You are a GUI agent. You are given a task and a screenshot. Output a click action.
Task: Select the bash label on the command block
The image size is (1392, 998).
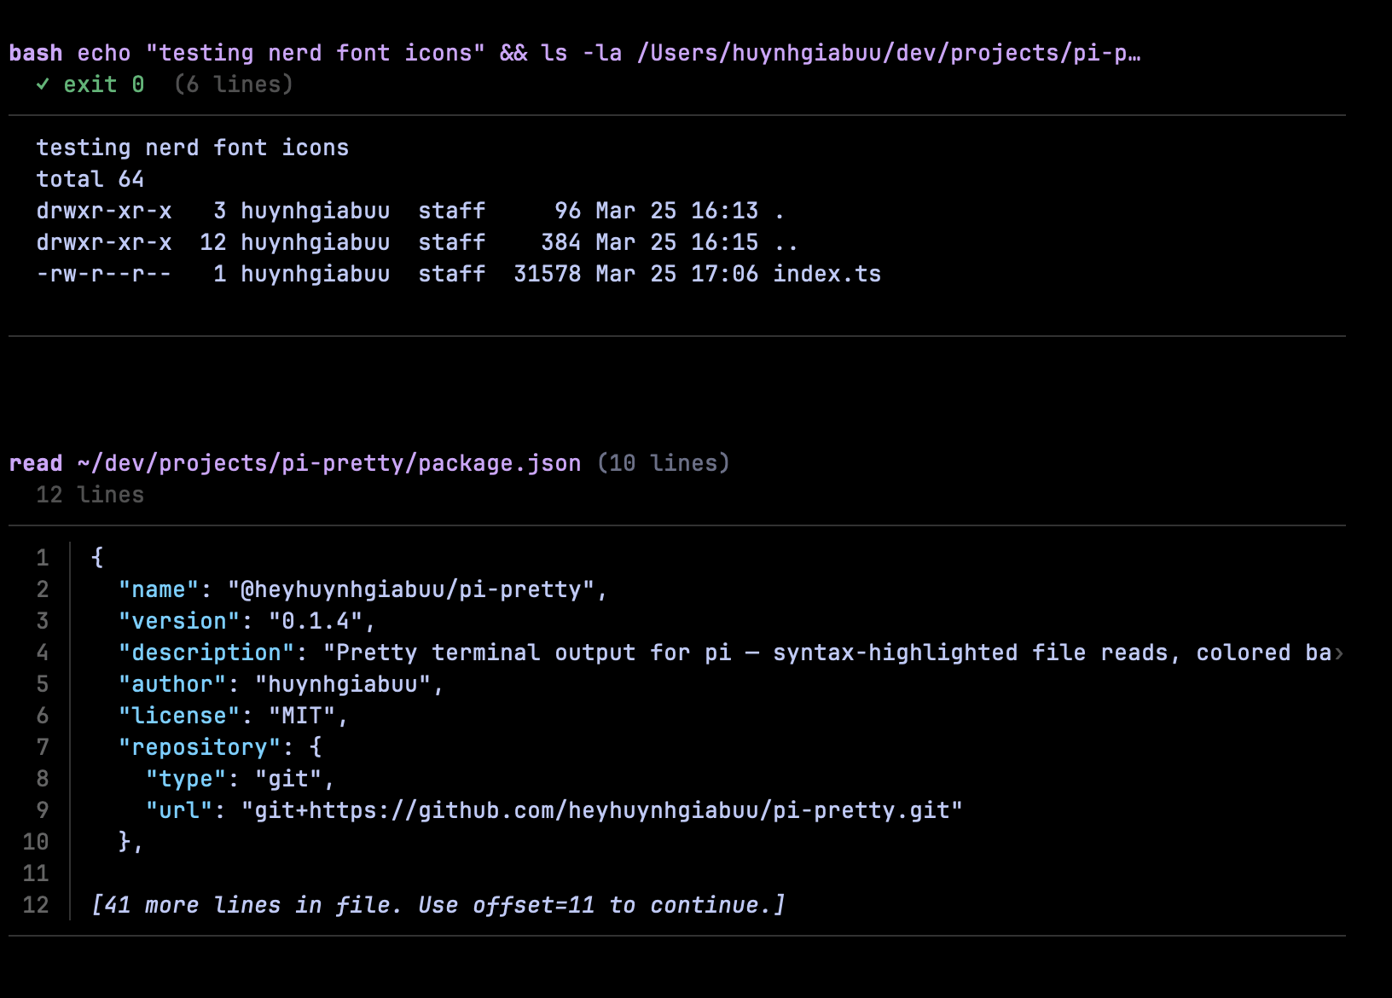coord(36,52)
